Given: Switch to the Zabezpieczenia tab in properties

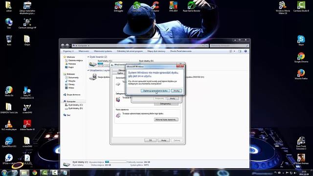Looking at the screenshot, I should pyautogui.click(x=122, y=70).
